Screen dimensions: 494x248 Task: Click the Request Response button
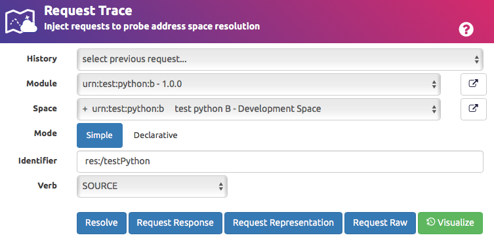(x=175, y=223)
